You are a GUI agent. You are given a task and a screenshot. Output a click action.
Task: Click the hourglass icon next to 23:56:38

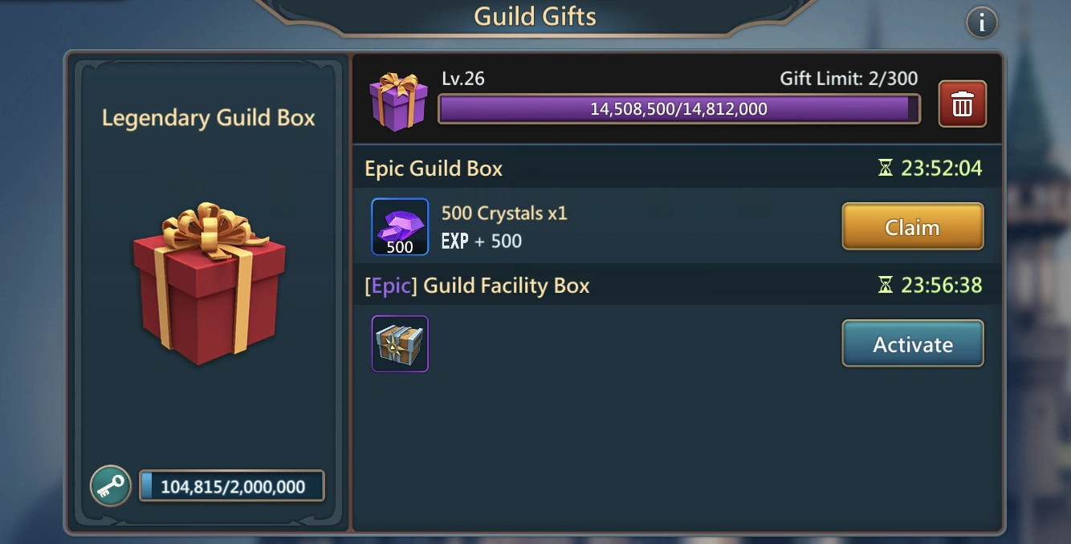pyautogui.click(x=885, y=285)
